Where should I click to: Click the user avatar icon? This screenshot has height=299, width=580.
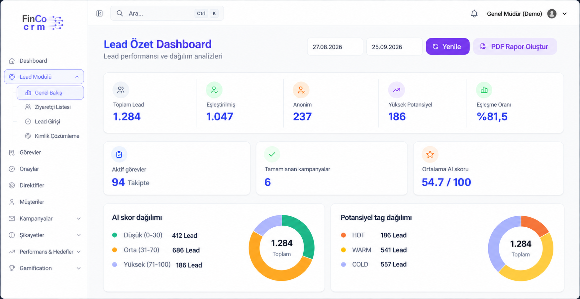pyautogui.click(x=552, y=14)
